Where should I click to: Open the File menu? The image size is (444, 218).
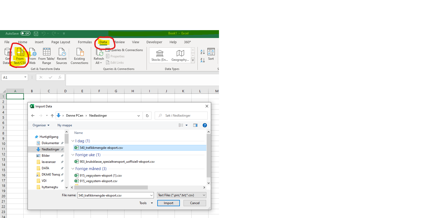[7, 42]
